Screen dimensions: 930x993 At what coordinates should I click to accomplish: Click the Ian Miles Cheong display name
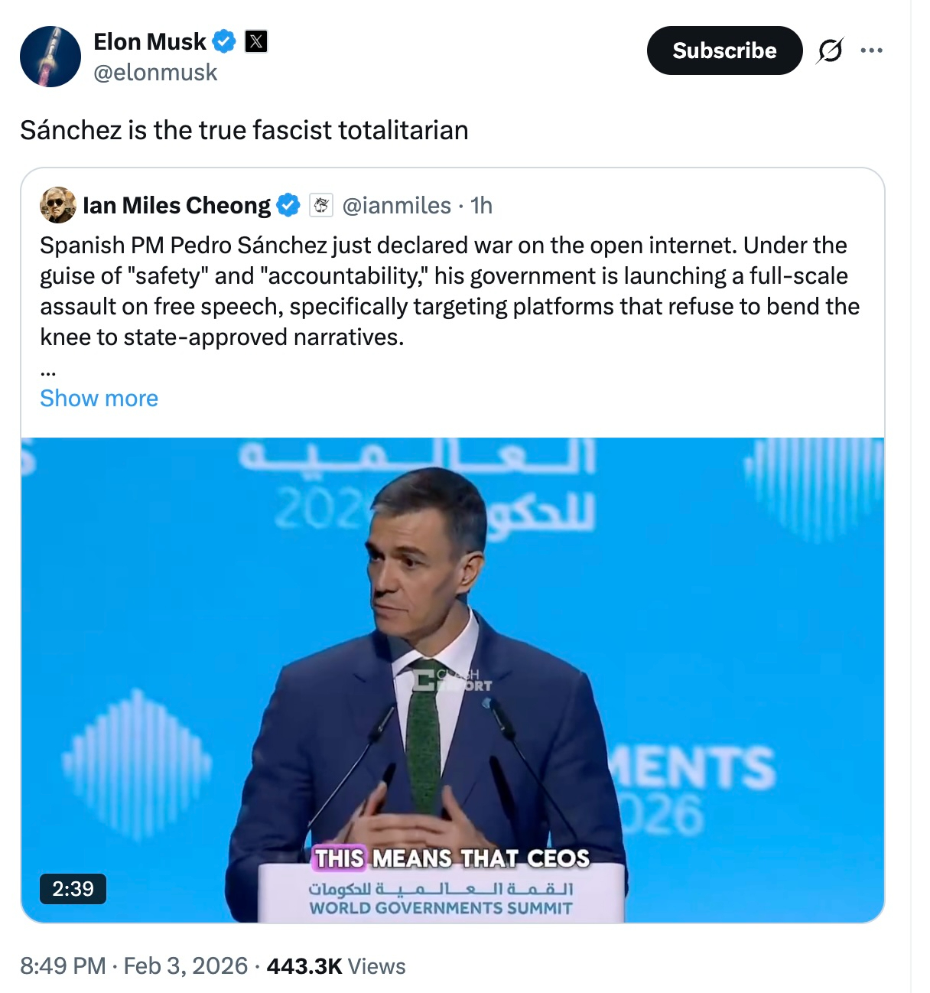177,205
